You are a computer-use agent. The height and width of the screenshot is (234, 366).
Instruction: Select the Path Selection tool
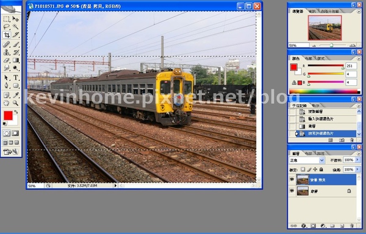pos(7,77)
